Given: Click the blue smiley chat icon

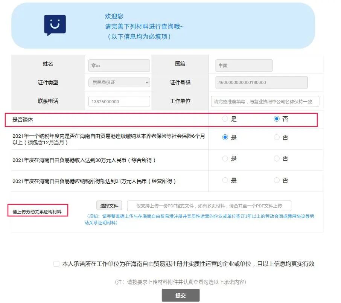Looking at the screenshot, I should pos(55,25).
